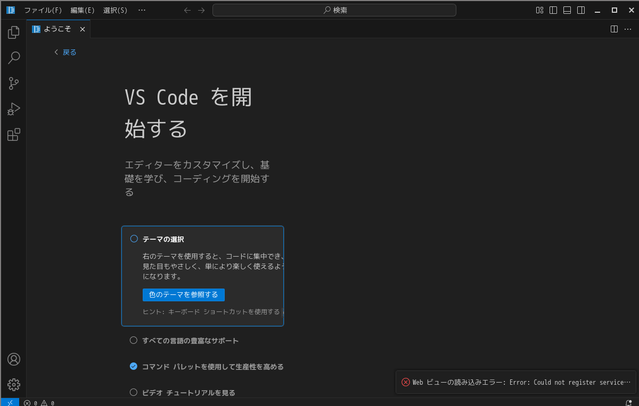Open the Search view in activity bar

click(x=14, y=58)
